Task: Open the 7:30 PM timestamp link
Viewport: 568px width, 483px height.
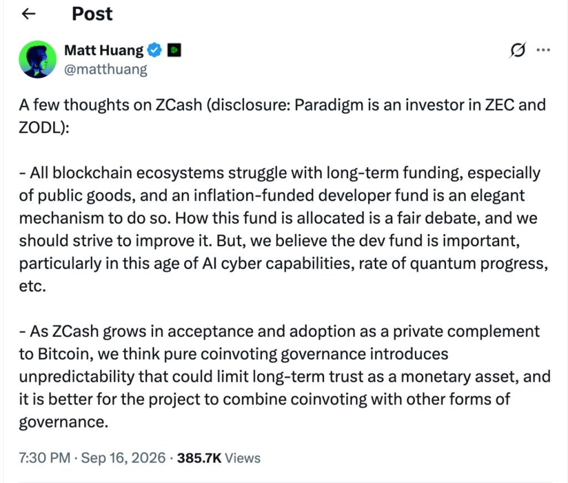Action: [x=44, y=458]
